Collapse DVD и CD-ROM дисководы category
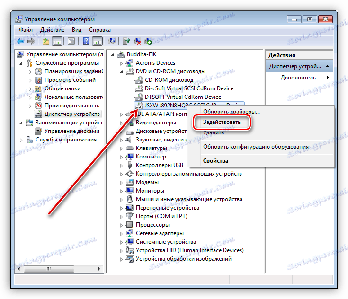Screen dimensions: 348x299 pyautogui.click(x=121, y=72)
